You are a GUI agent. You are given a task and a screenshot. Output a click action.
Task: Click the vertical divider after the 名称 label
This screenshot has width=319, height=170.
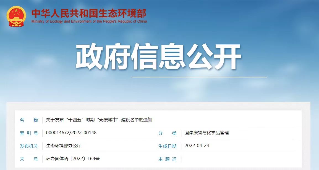coord(43,120)
